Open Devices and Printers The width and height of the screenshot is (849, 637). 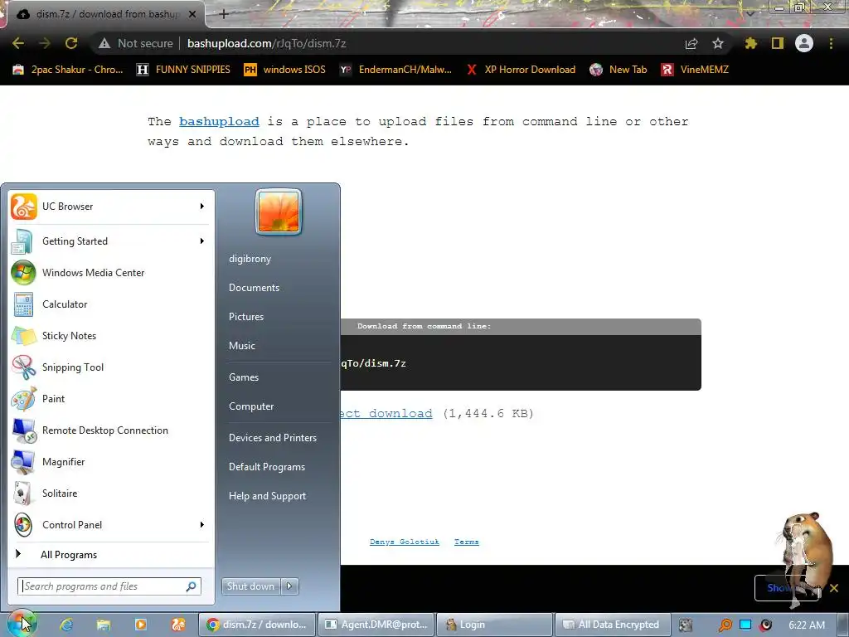point(272,438)
